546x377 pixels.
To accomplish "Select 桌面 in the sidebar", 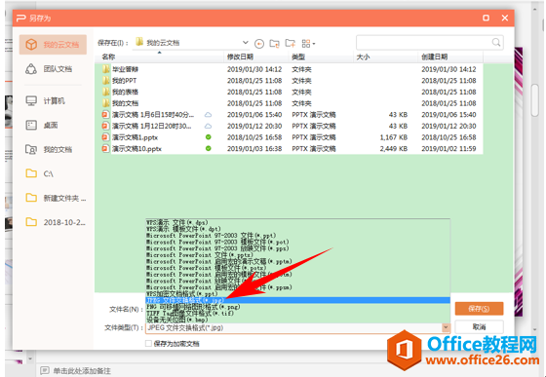I will 53,126.
